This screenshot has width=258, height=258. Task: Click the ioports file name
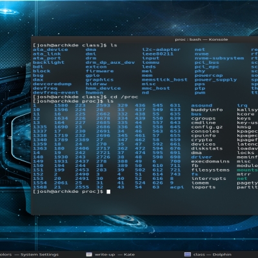[x=203, y=187]
